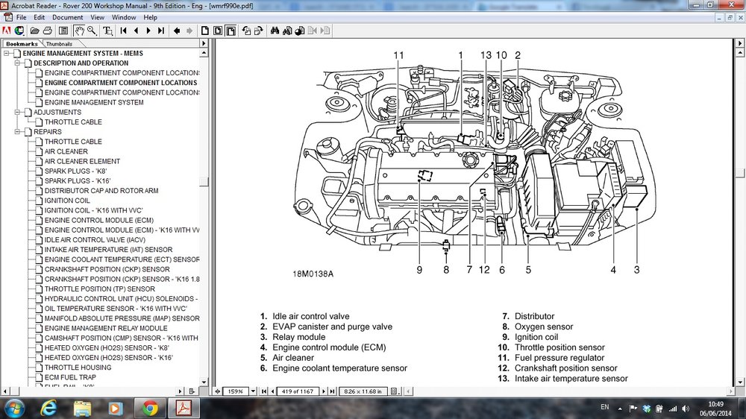This screenshot has height=419, width=746.
Task: Open Internet Explorer from taskbar
Action: [x=48, y=409]
